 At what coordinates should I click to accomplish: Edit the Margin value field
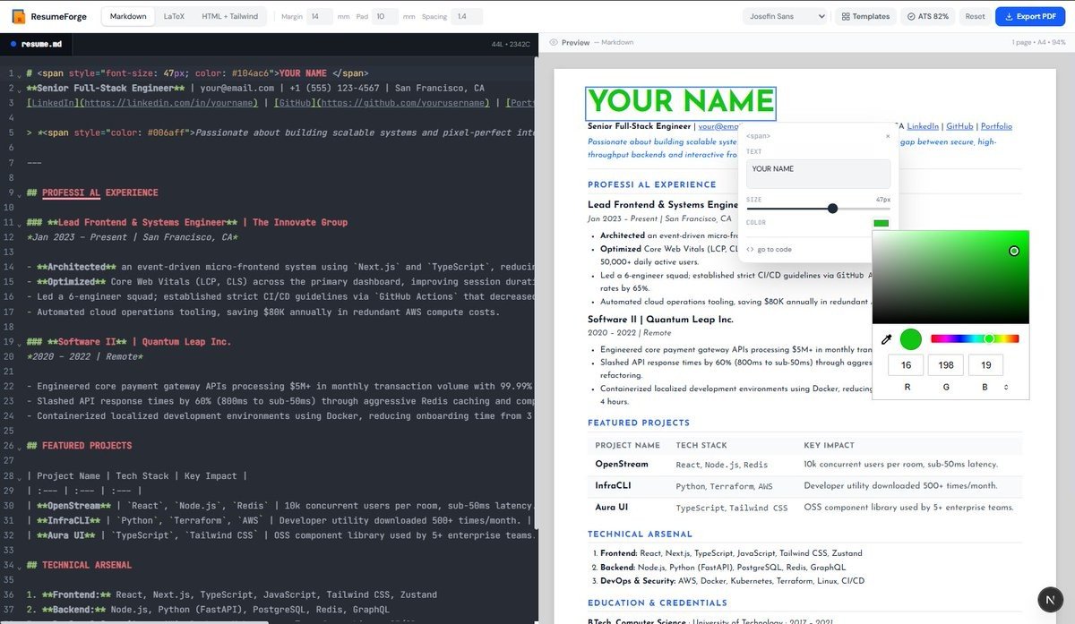point(320,16)
